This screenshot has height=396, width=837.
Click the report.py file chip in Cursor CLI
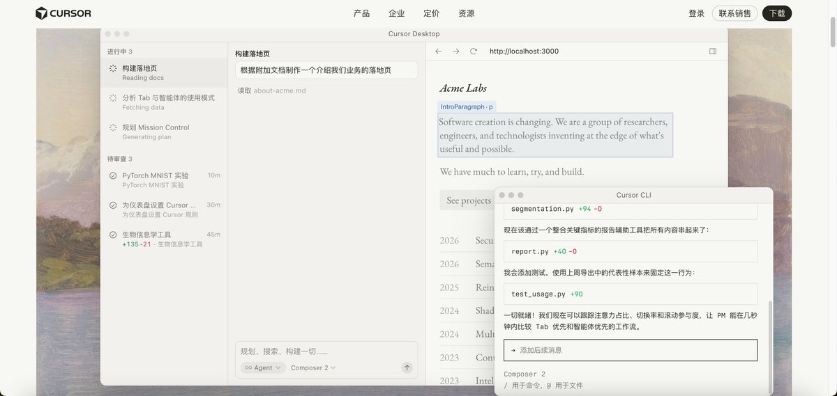631,251
